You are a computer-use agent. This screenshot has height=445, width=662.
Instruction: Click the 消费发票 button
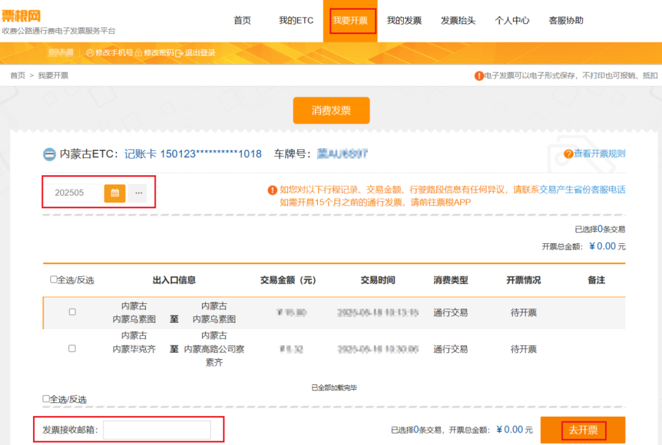click(x=331, y=110)
